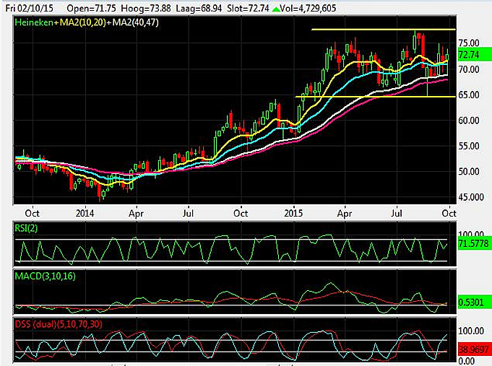Click the 2015 year marker on time axis
This screenshot has height=366, width=492.
pyautogui.click(x=293, y=213)
